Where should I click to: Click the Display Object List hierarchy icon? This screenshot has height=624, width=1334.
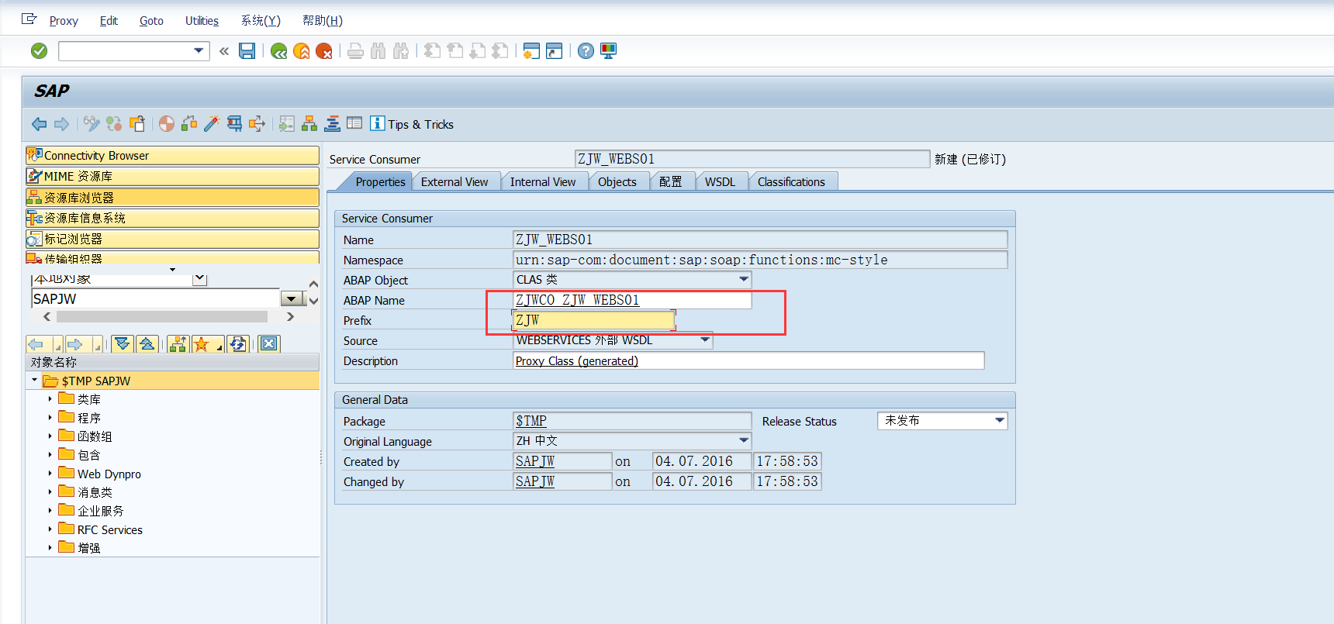309,124
